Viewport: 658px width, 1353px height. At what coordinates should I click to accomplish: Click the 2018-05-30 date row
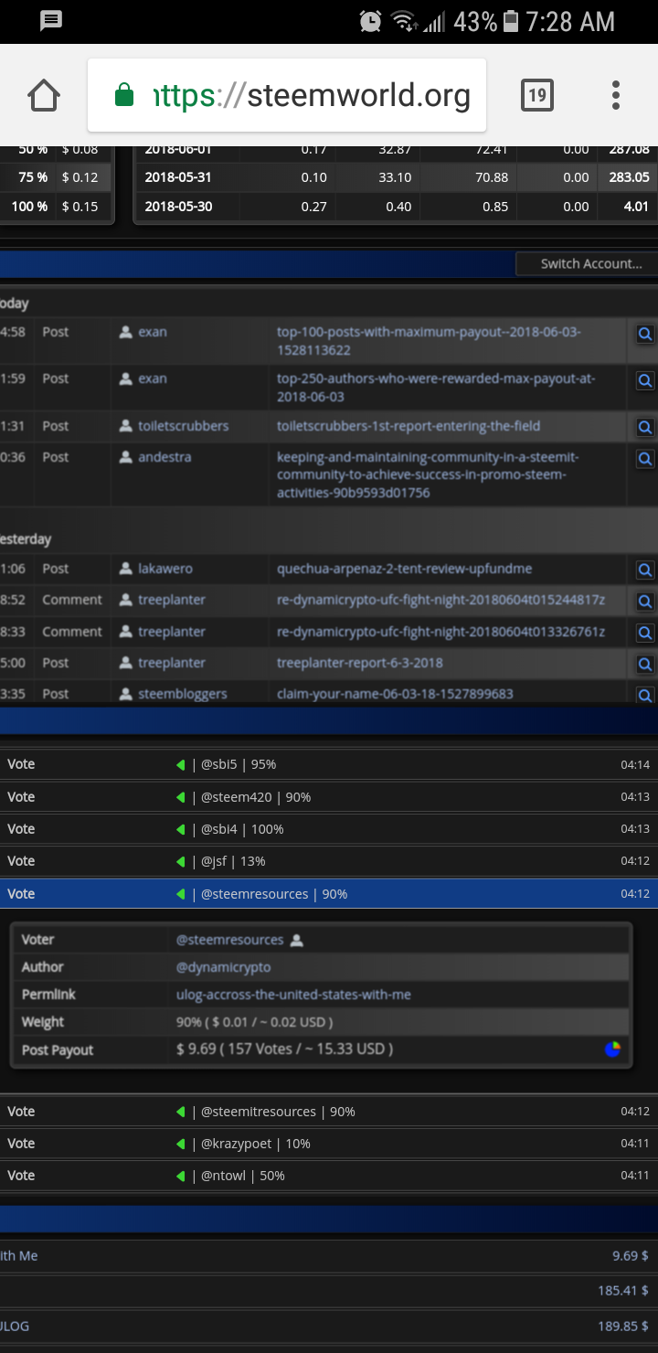pyautogui.click(x=397, y=207)
